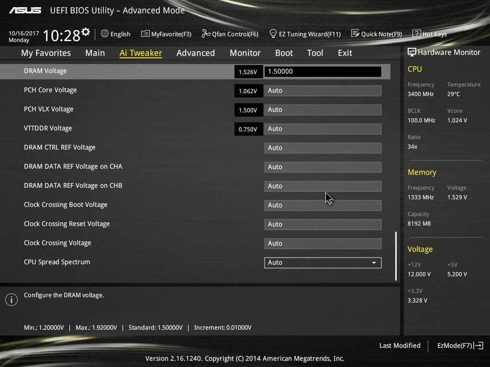490x367 pixels.
Task: Click the globe language icon
Action: click(105, 33)
